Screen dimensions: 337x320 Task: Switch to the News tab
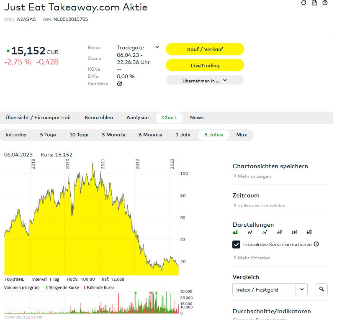tap(197, 118)
